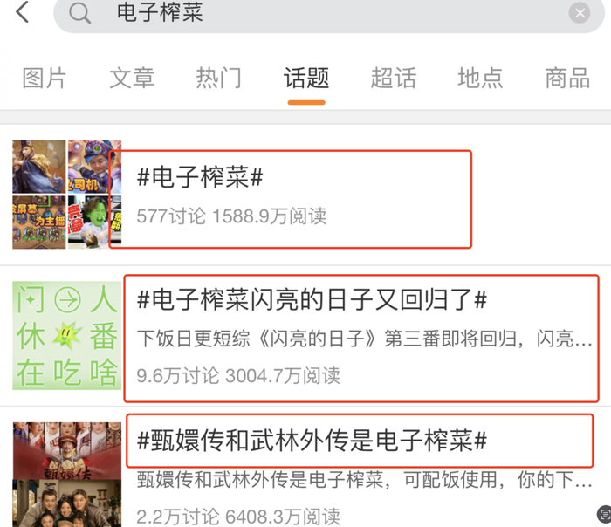611x527 pixels.
Task: Click the 577讨论 1588.9万阅读 stats
Action: 231,216
